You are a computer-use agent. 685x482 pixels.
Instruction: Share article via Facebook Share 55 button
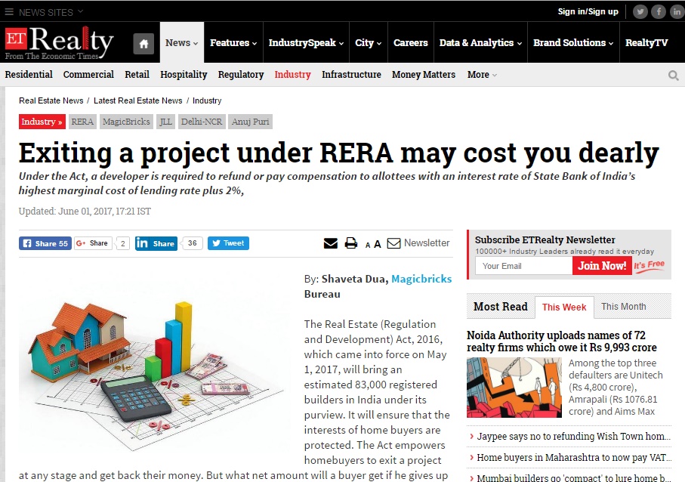click(x=45, y=243)
